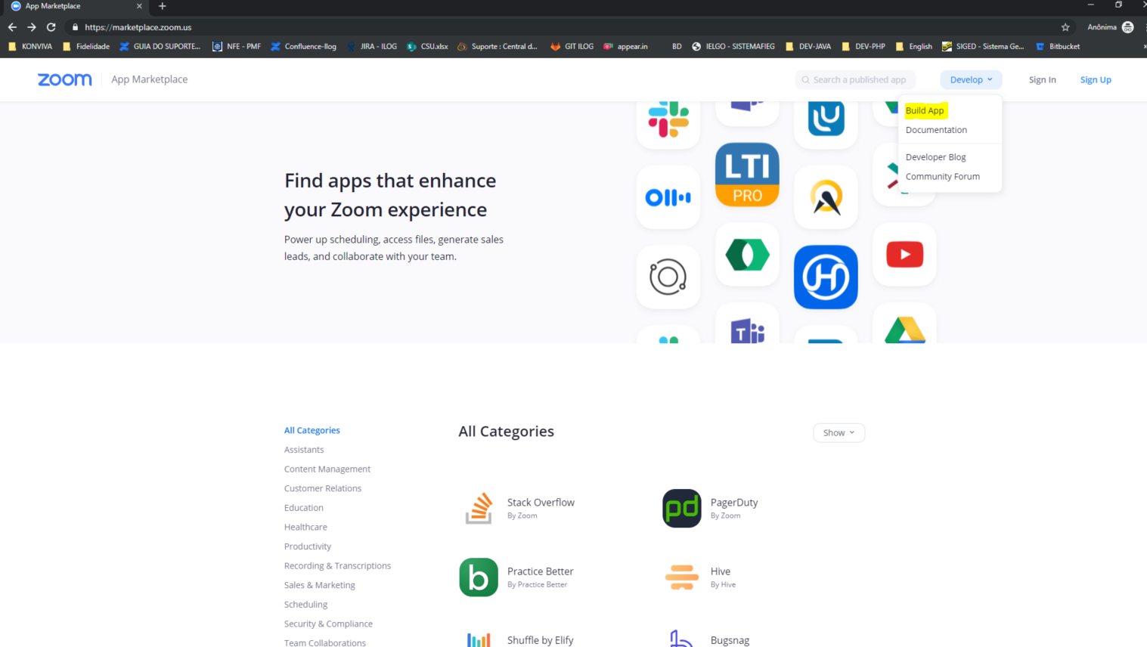Open the Slack app icon

(668, 119)
